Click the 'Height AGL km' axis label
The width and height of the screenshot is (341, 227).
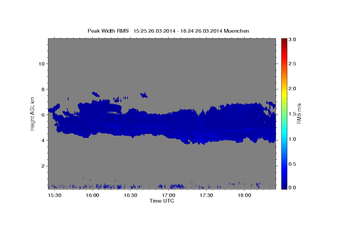coord(33,113)
